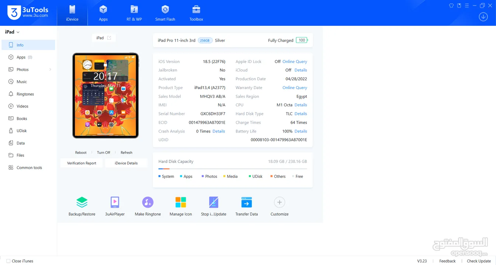Open iCloud Details link
The height and width of the screenshot is (265, 496).
pos(301,70)
